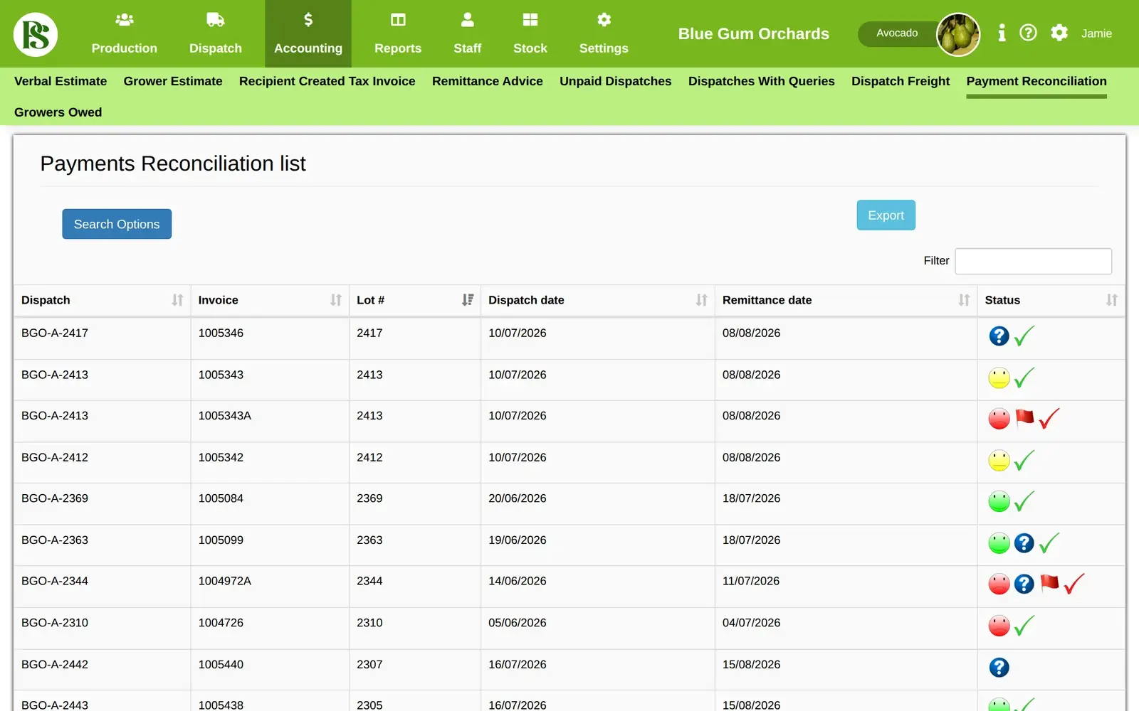Click remittance date 04/07/2026
The height and width of the screenshot is (711, 1139).
pyautogui.click(x=751, y=623)
